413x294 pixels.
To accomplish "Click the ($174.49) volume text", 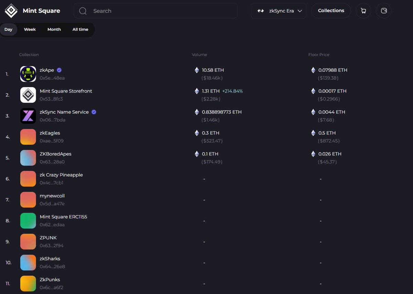I will pos(212,162).
